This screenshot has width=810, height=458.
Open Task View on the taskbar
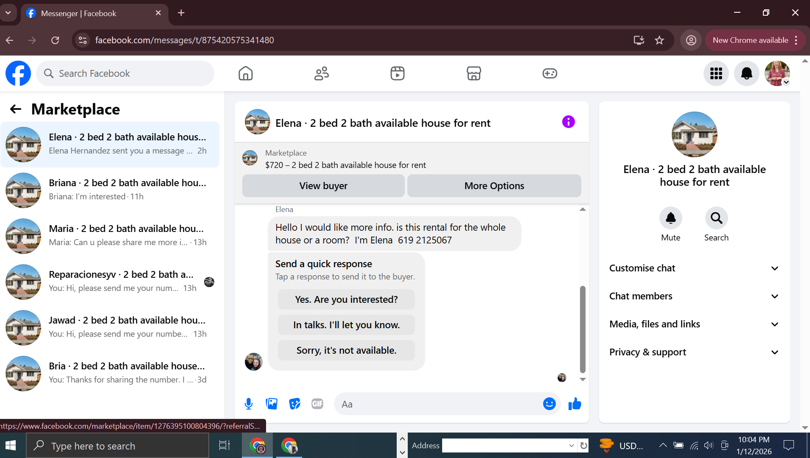click(224, 446)
